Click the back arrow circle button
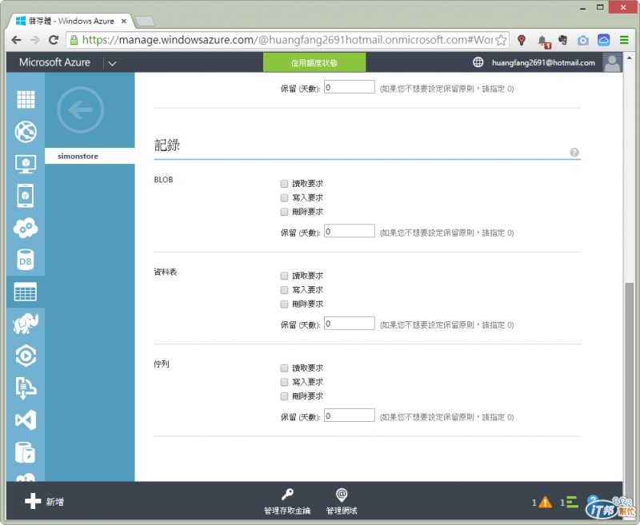Image resolution: width=640 pixels, height=525 pixels. pyautogui.click(x=81, y=109)
